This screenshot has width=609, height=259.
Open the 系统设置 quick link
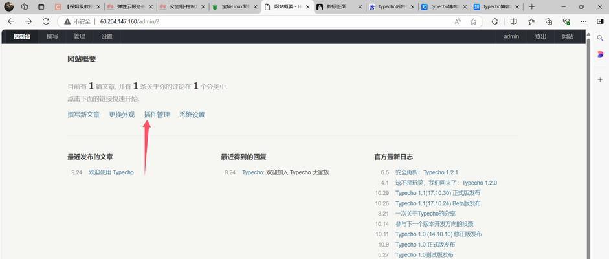[192, 115]
